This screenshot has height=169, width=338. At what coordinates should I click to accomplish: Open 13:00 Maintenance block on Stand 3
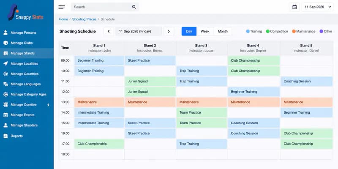coord(202,102)
